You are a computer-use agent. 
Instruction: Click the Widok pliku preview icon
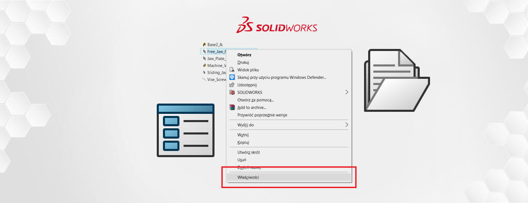tap(232, 70)
